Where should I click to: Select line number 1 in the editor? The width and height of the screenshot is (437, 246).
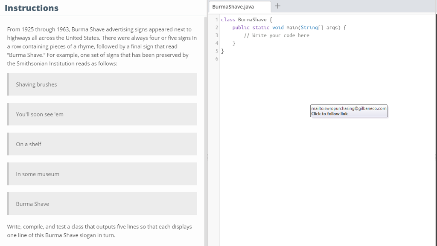click(216, 19)
